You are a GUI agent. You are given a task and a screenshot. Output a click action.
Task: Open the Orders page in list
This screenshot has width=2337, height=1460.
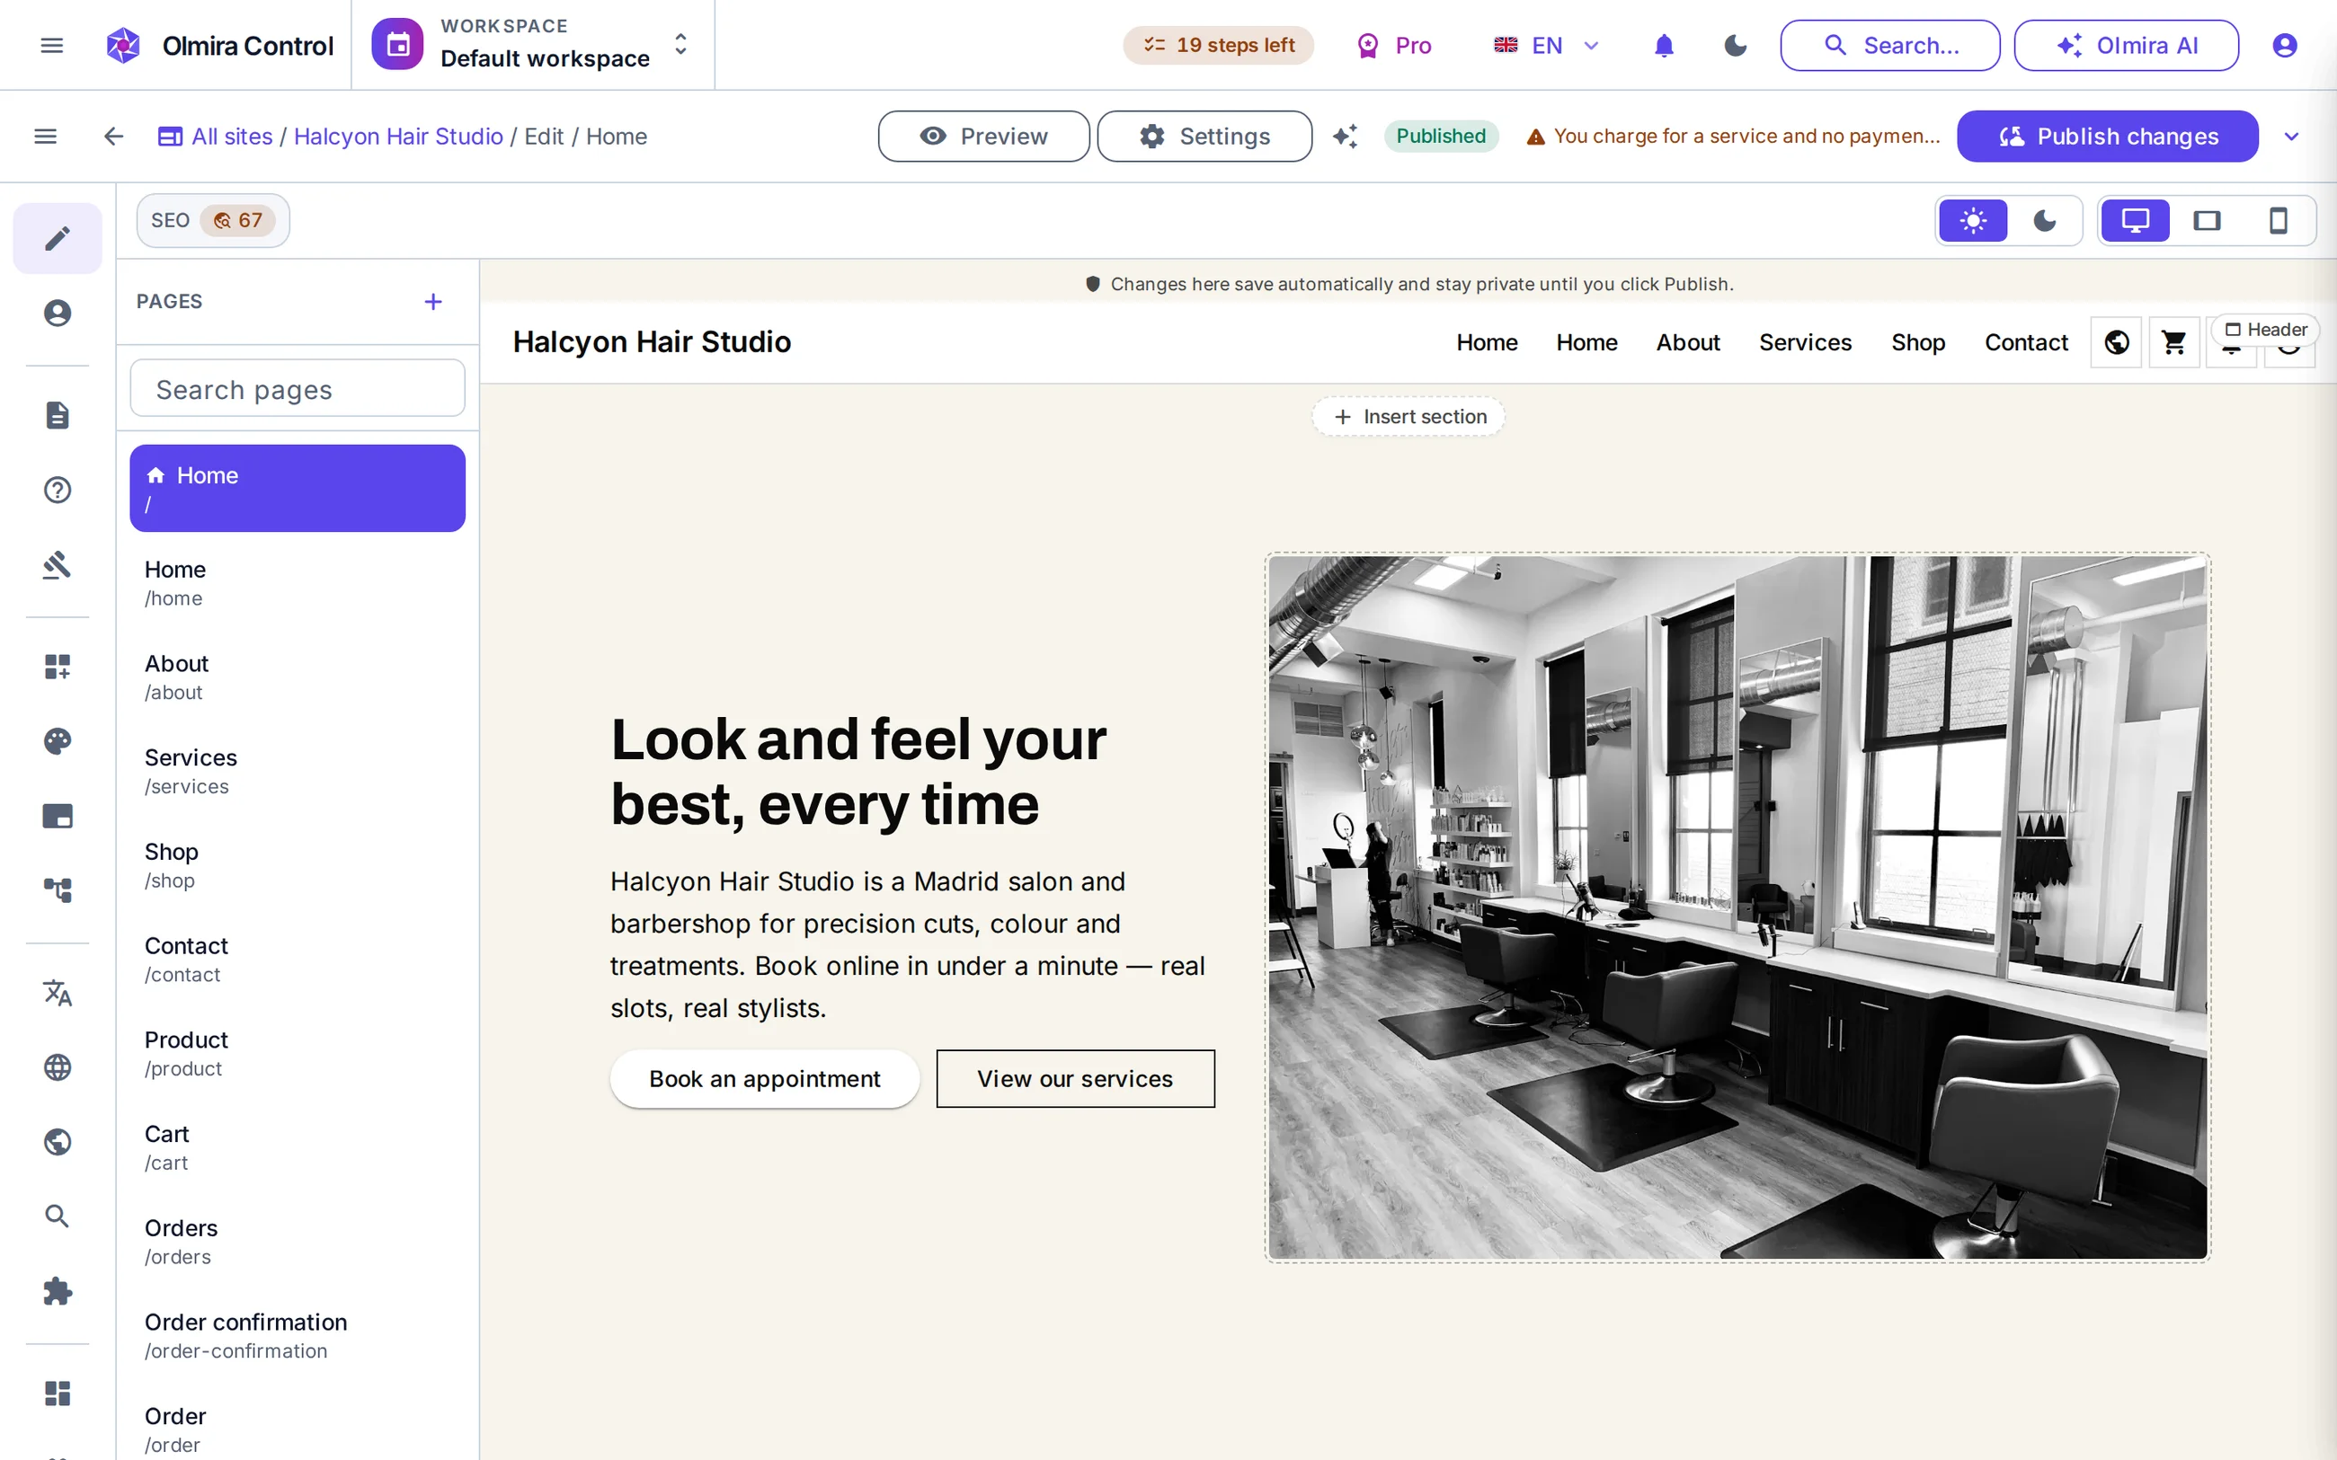pyautogui.click(x=298, y=1242)
